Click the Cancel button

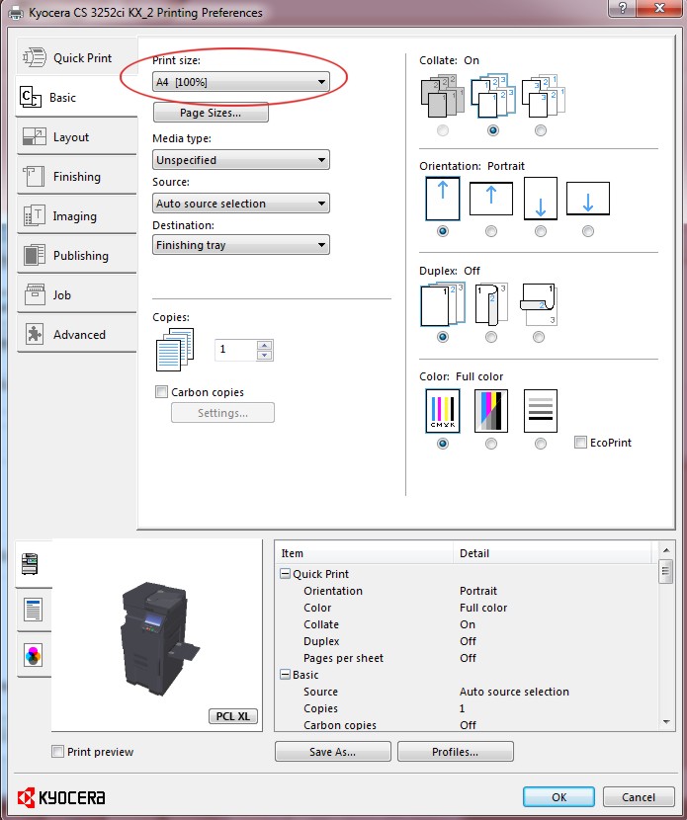tap(639, 797)
